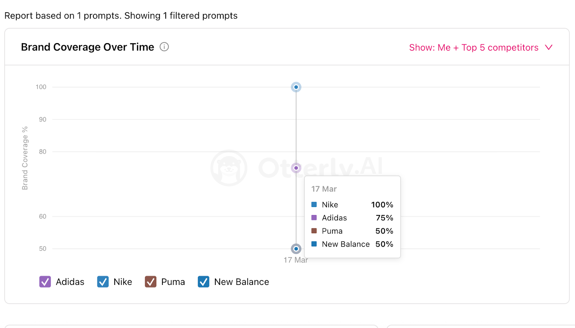575x328 pixels.
Task: Click the "Brand Coverage Over Time" heading
Action: click(87, 47)
